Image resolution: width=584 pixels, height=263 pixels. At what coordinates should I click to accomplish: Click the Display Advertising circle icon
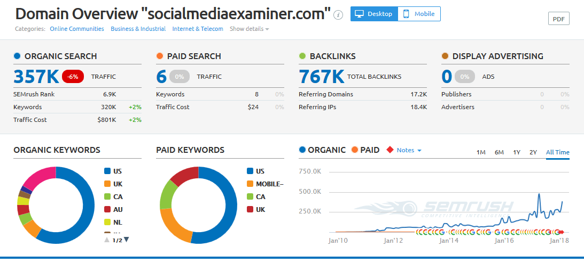click(445, 56)
